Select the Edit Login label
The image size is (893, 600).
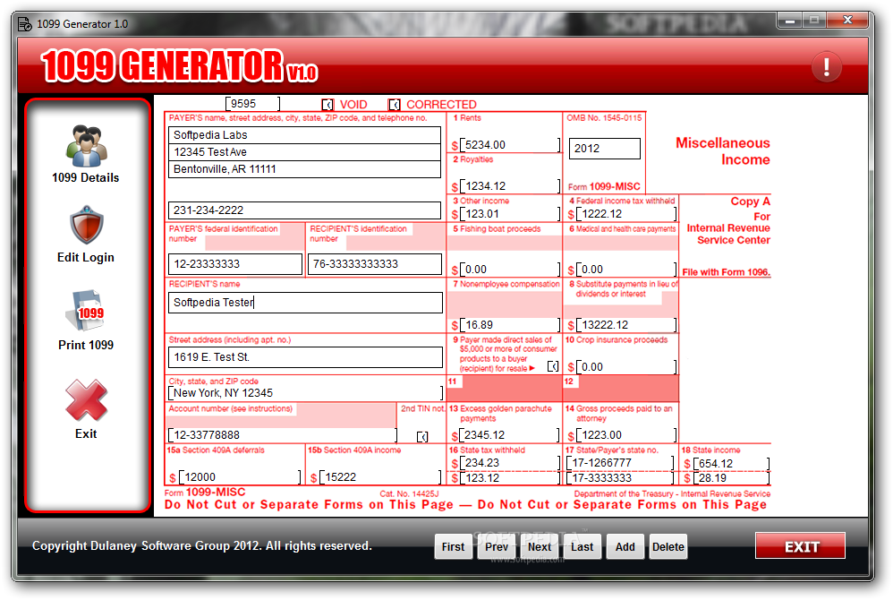click(x=85, y=258)
